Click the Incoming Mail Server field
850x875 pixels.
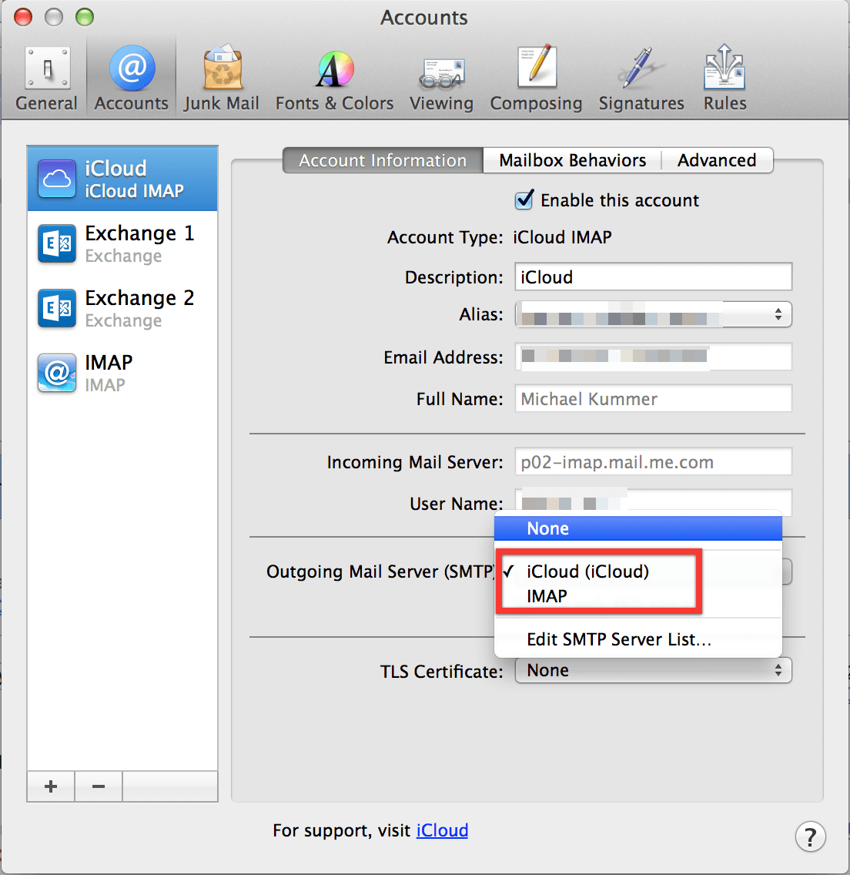pos(653,461)
